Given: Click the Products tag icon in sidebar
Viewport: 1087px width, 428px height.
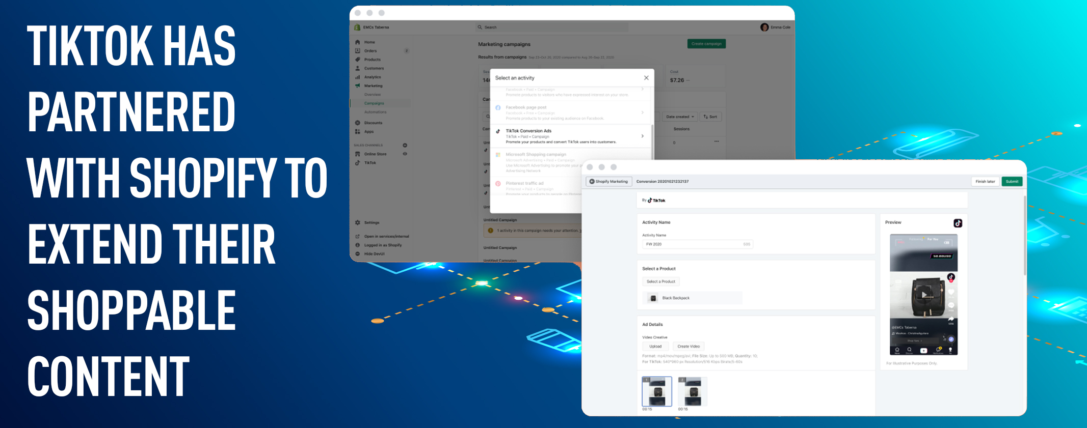Looking at the screenshot, I should click(x=358, y=60).
